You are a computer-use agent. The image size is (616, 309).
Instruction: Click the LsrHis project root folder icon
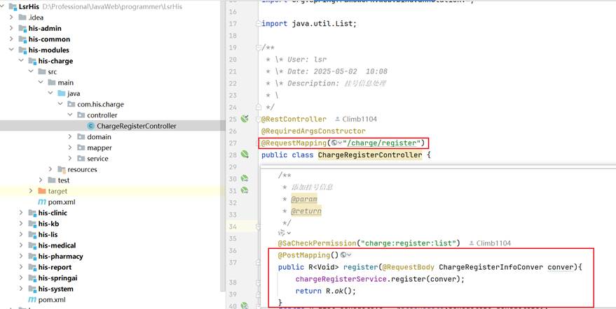pyautogui.click(x=13, y=7)
